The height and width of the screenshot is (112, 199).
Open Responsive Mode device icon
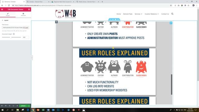click(x=13, y=106)
